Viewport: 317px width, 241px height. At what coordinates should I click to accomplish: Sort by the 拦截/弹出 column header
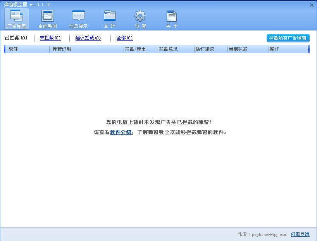[141, 49]
